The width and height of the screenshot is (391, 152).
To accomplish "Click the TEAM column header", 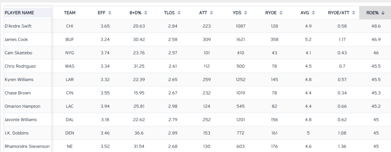I will [x=69, y=13].
